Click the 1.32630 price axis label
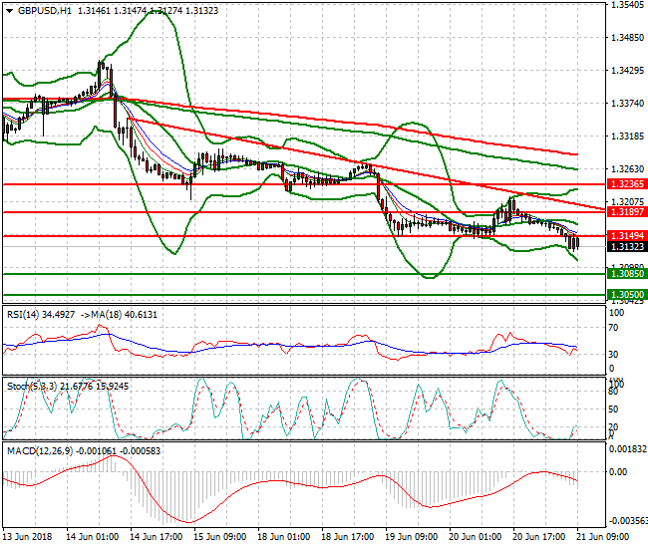Image resolution: width=648 pixels, height=548 pixels. (627, 169)
